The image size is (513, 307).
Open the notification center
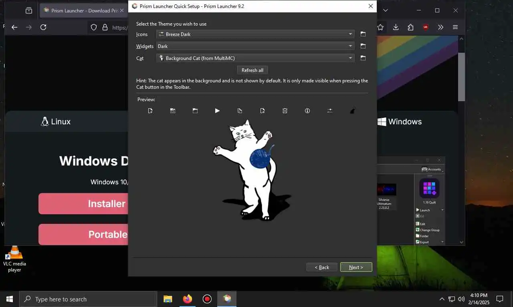click(500, 299)
